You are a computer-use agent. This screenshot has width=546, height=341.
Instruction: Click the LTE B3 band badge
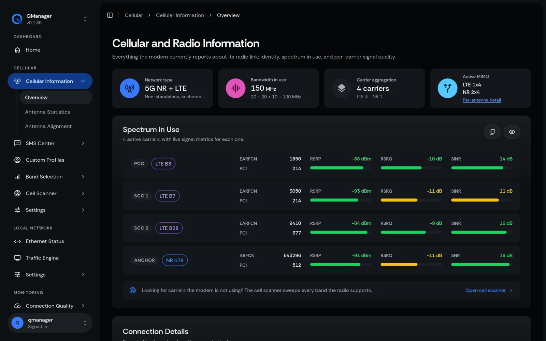163,164
